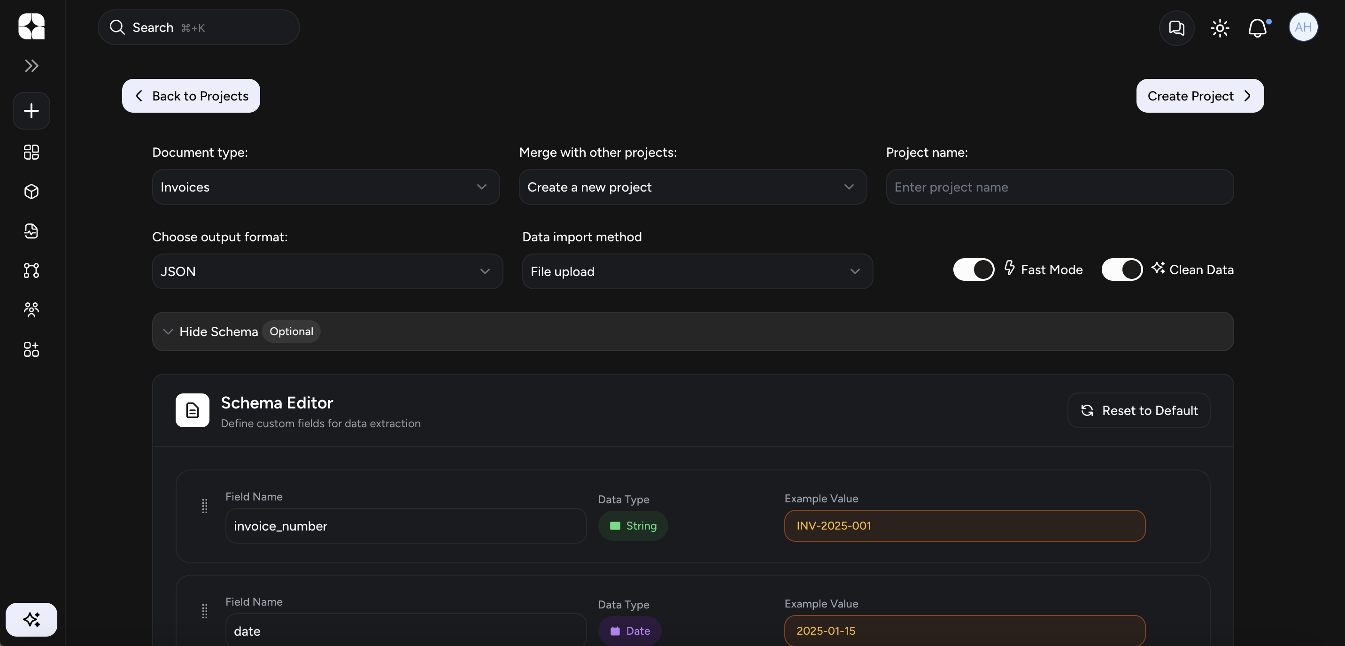1345x646 pixels.
Task: Open the Document type dropdown showing Invoices
Action: (325, 187)
